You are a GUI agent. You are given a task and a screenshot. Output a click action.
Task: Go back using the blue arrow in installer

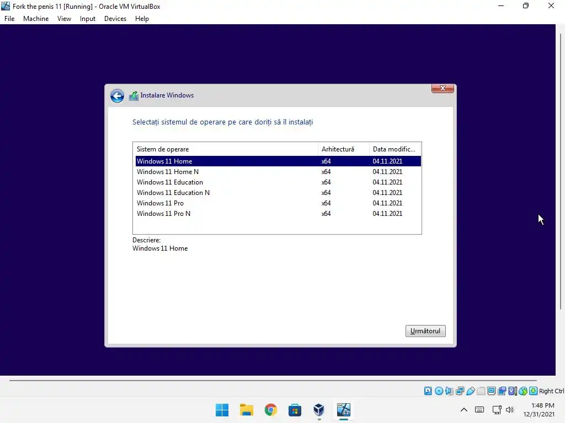(x=117, y=96)
